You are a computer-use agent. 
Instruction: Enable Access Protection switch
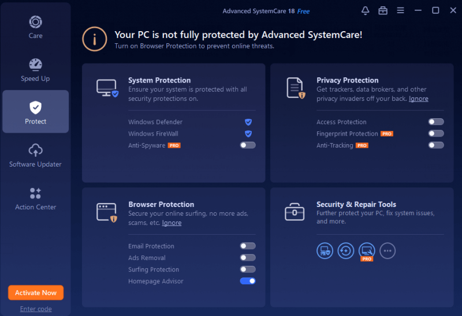click(x=436, y=122)
